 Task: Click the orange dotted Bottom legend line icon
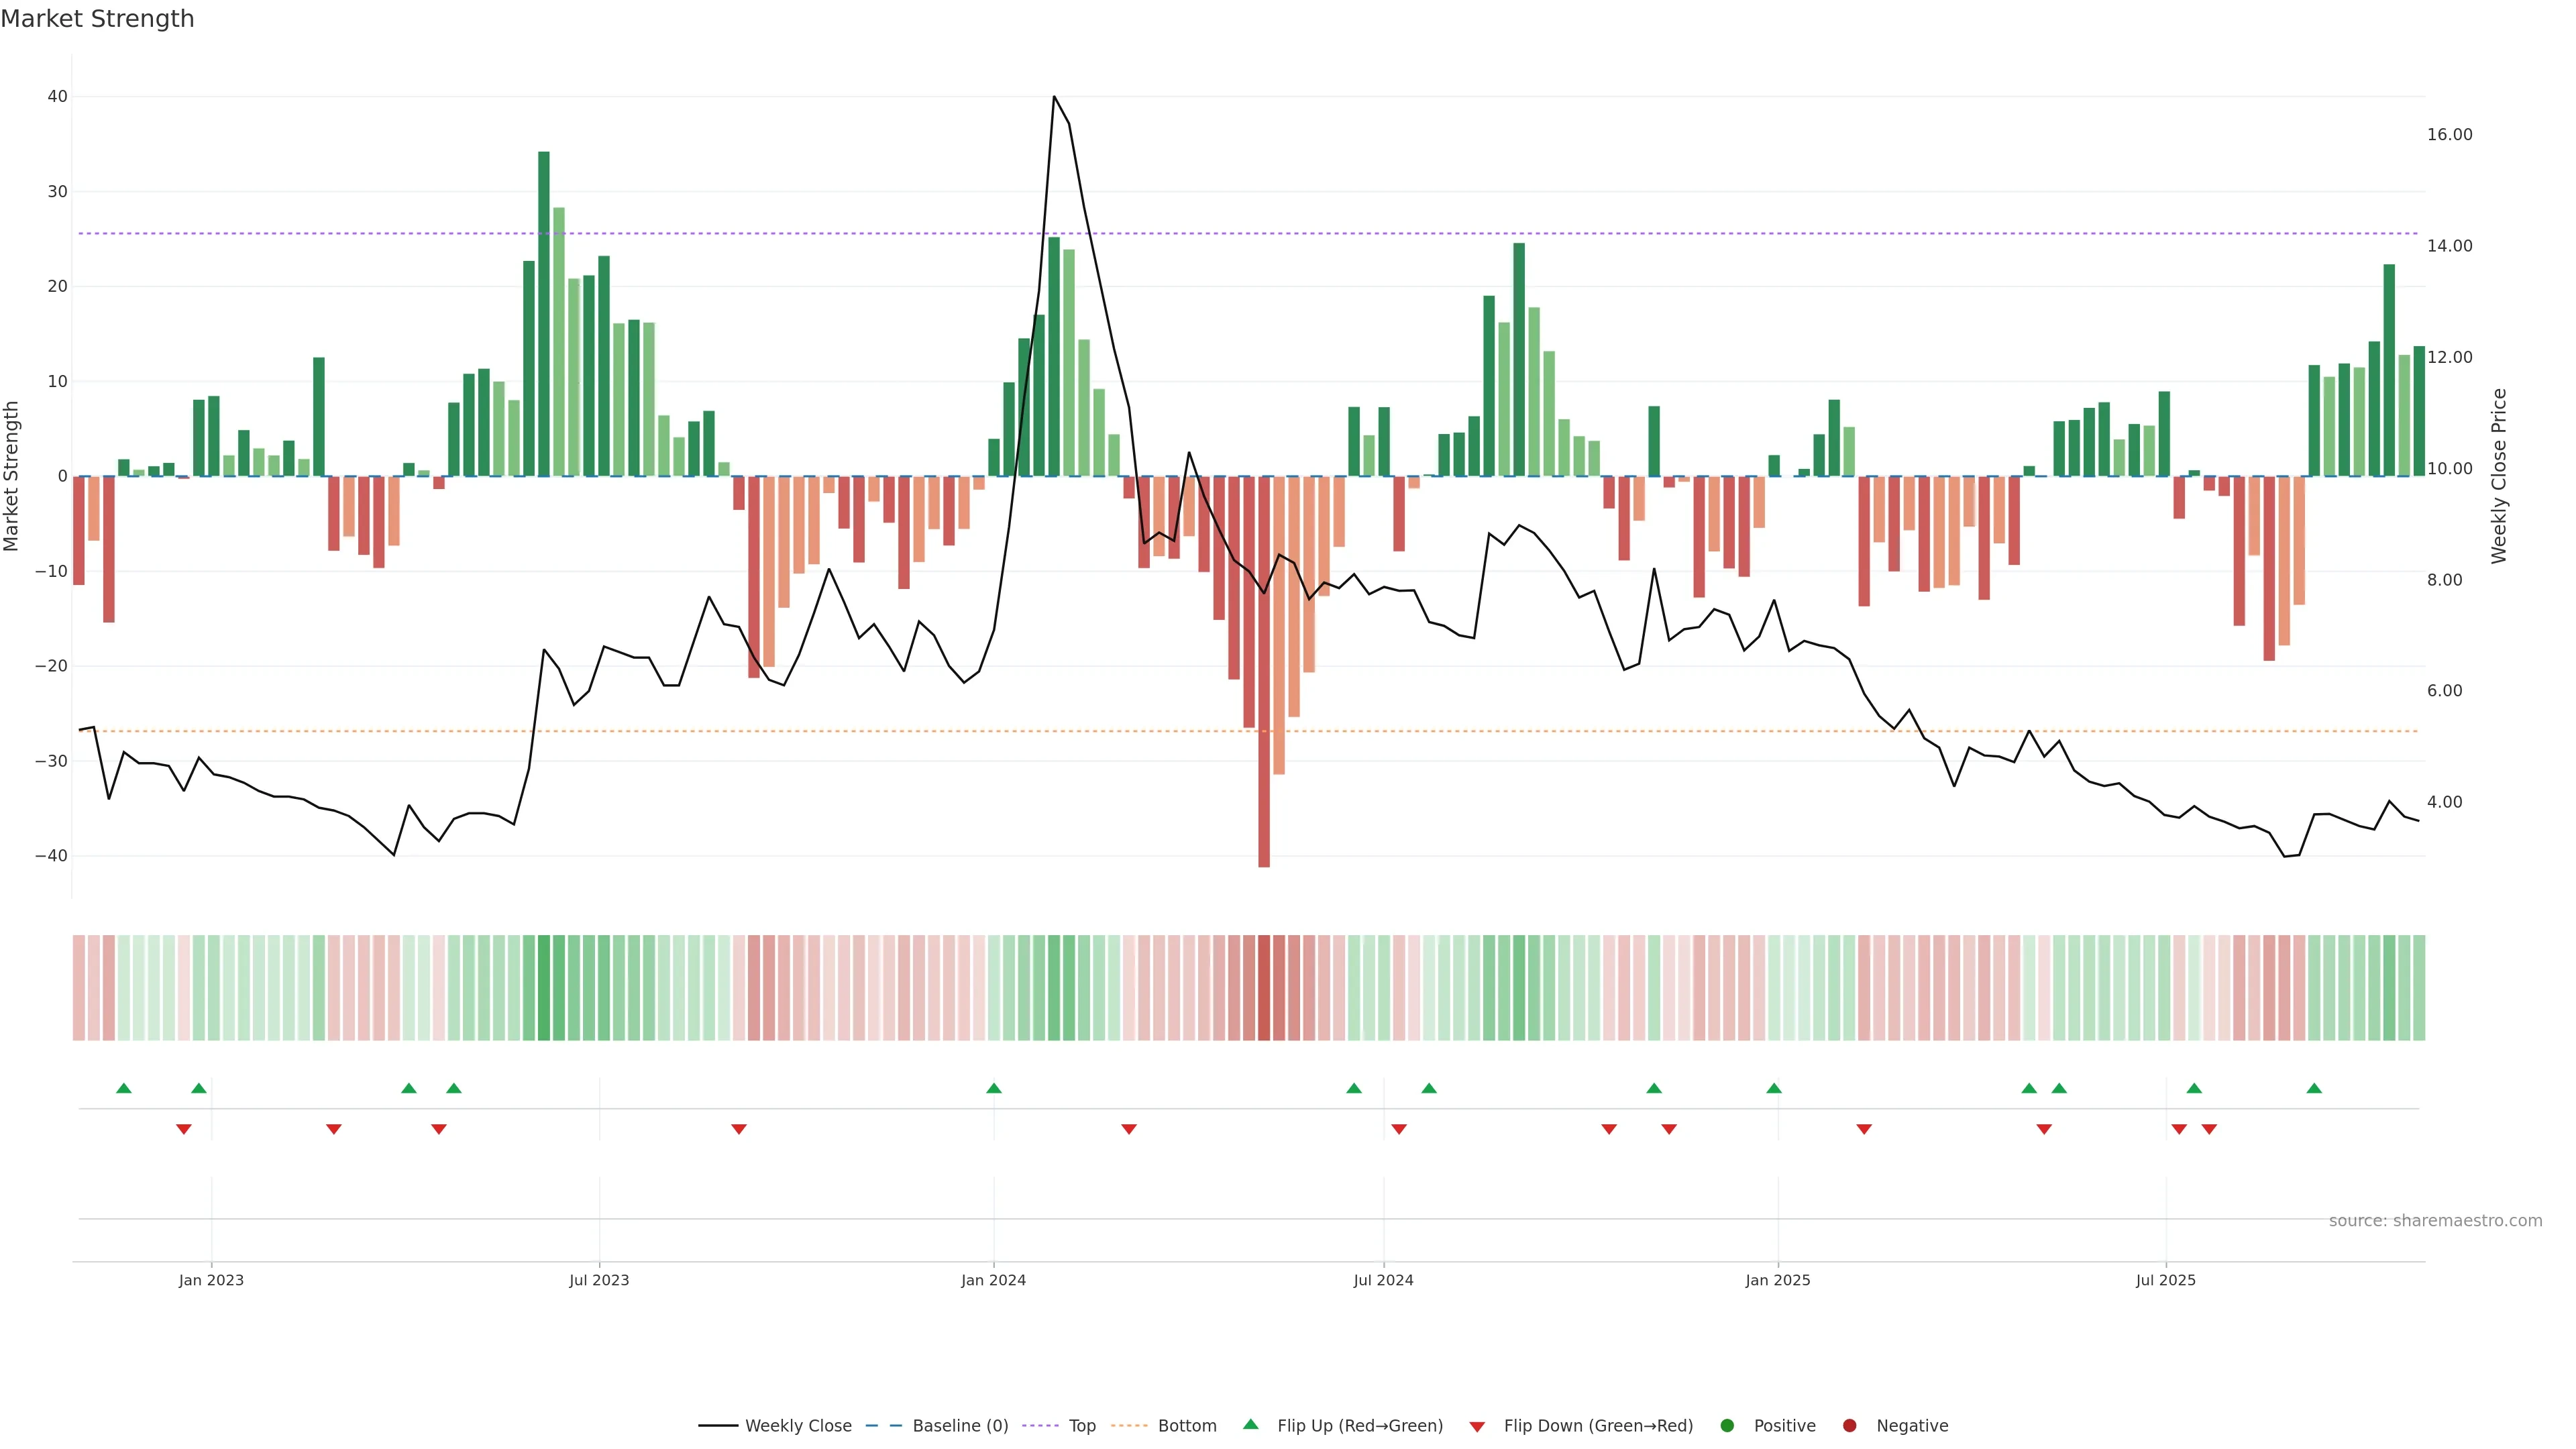(x=1129, y=1426)
